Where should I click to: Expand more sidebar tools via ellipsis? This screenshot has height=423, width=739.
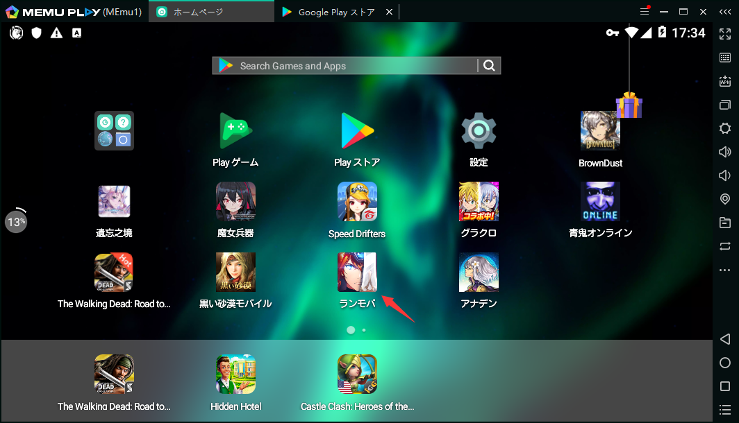coord(725,270)
